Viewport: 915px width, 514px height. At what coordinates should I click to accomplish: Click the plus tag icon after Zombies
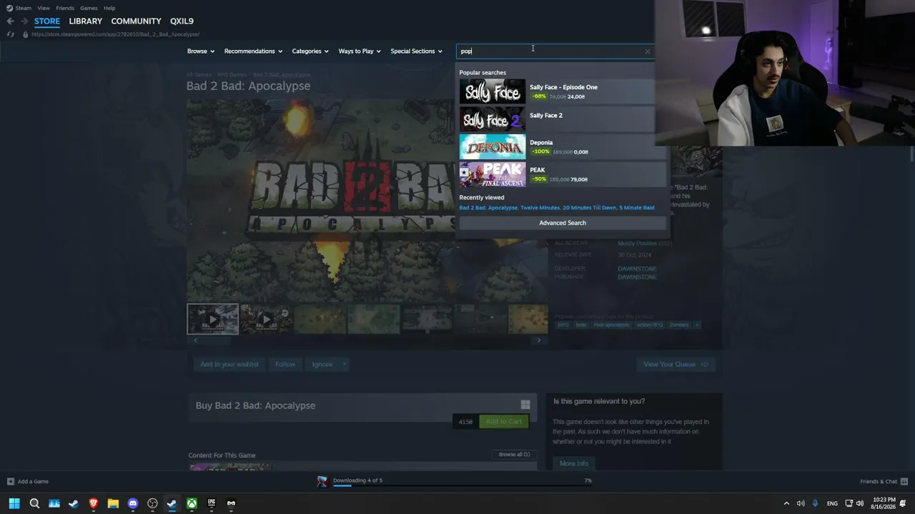coord(697,325)
